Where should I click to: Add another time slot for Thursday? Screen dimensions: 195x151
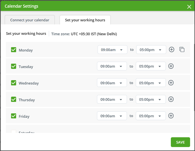(x=171, y=99)
